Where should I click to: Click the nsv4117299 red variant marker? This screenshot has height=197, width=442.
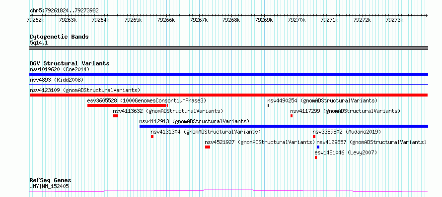click(292, 116)
